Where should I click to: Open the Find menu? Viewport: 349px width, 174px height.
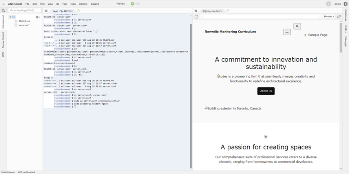pos(42,4)
